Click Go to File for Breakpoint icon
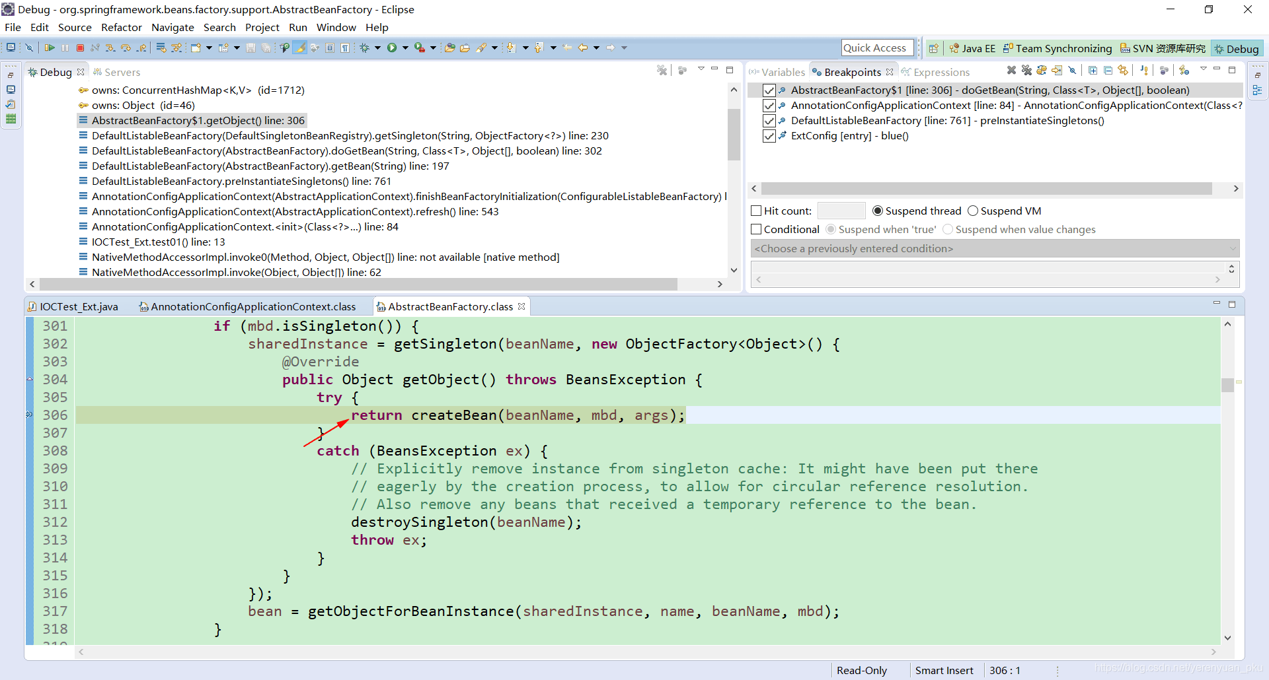This screenshot has width=1269, height=680. point(1057,70)
